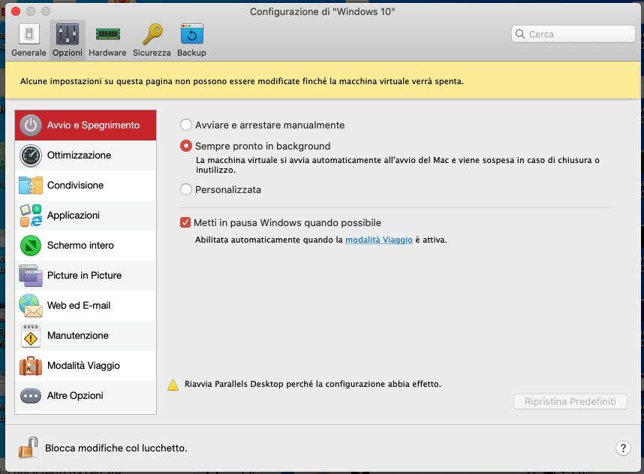
Task: Click the yellow warning triangle icon
Action: point(173,385)
